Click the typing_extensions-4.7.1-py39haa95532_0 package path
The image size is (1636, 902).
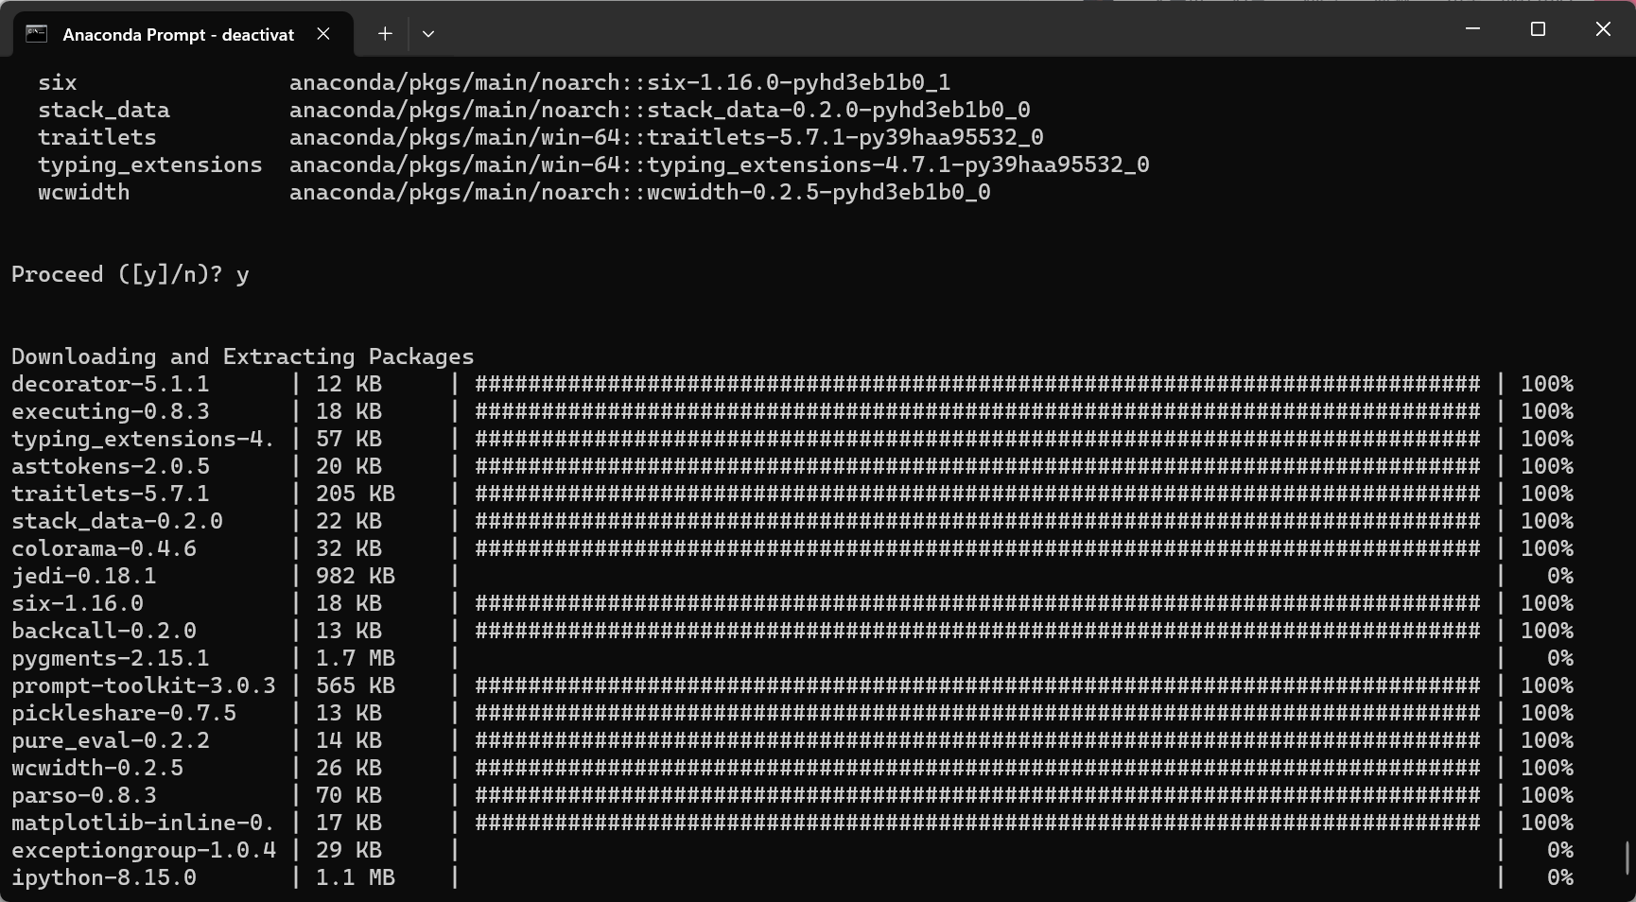coord(720,165)
